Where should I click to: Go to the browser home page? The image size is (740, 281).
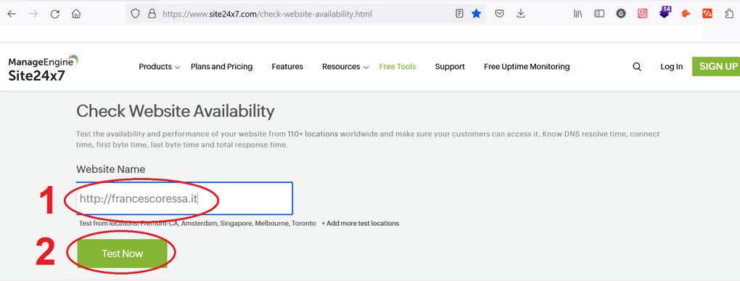76,14
